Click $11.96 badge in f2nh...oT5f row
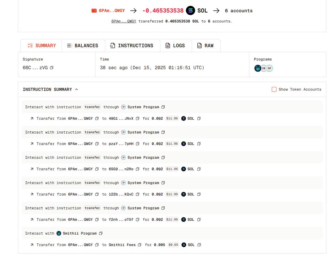 [x=172, y=219]
